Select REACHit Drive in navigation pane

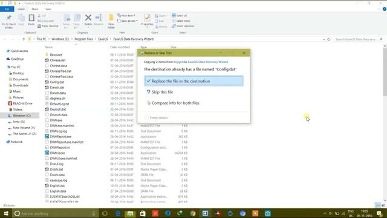tap(20, 104)
